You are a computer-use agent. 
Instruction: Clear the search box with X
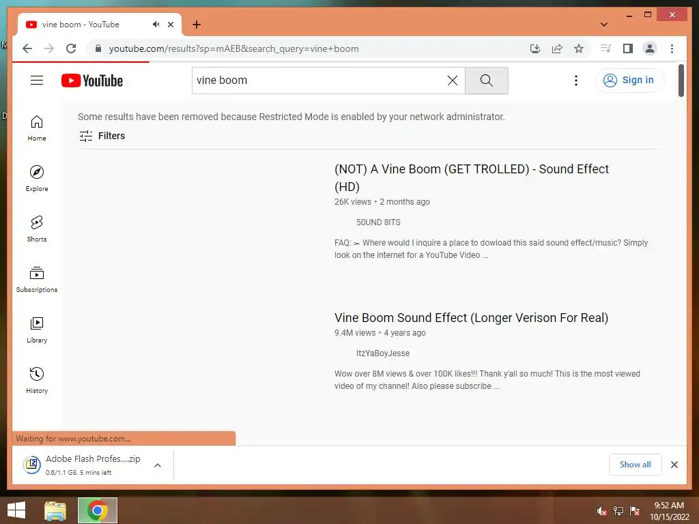click(453, 81)
